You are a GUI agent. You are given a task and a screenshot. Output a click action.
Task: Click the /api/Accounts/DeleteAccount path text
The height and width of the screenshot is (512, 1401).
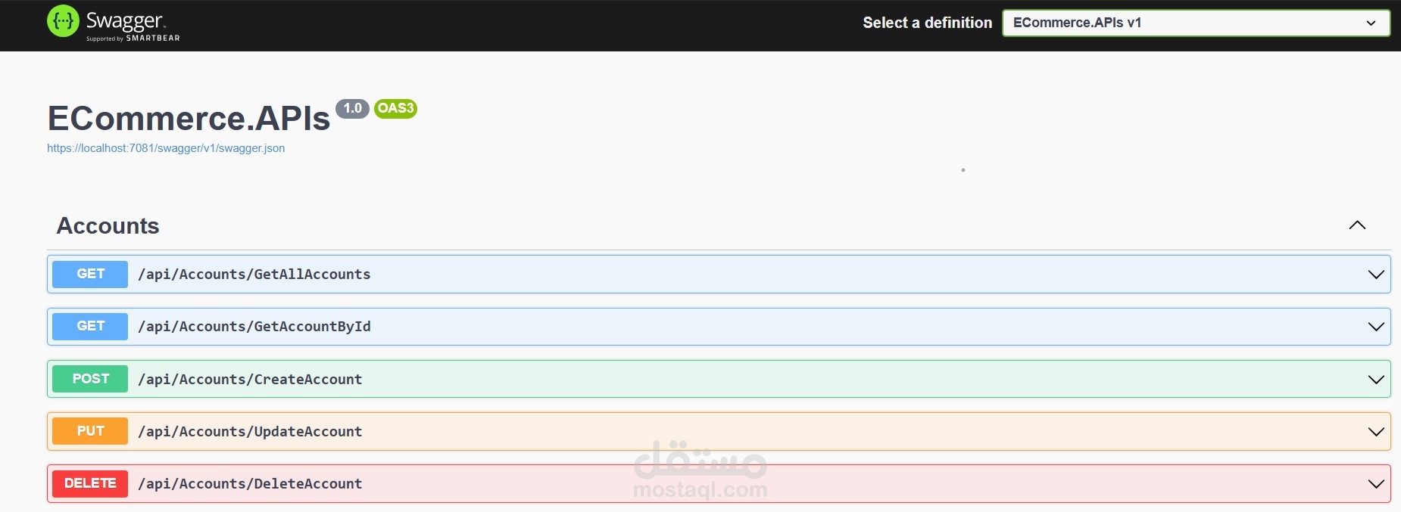tap(250, 483)
